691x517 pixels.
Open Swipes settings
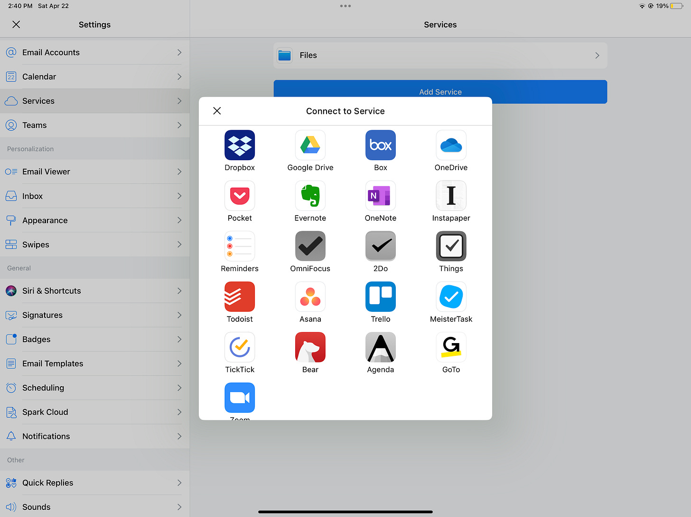pyautogui.click(x=95, y=245)
